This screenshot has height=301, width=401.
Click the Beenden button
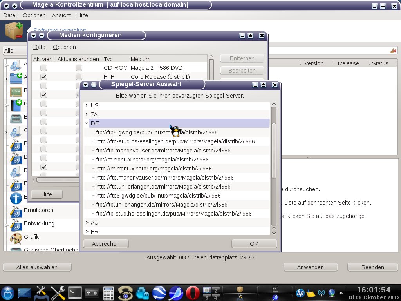coord(373,267)
